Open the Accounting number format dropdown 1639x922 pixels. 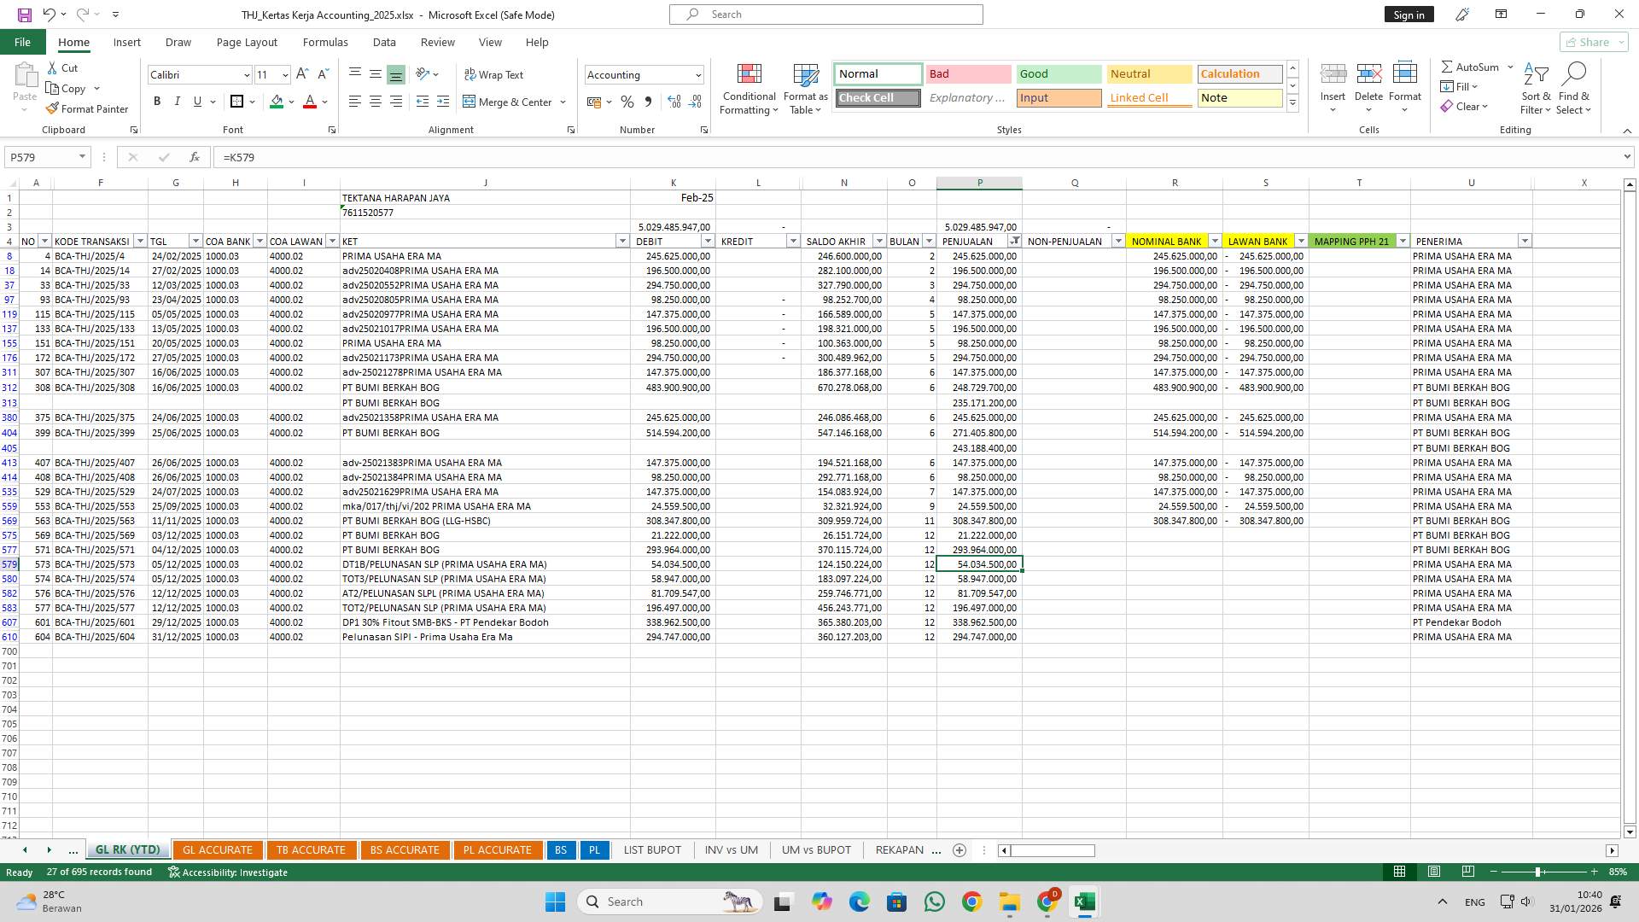point(698,75)
